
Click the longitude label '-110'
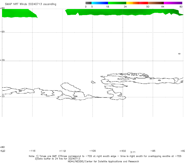coord(62,151)
